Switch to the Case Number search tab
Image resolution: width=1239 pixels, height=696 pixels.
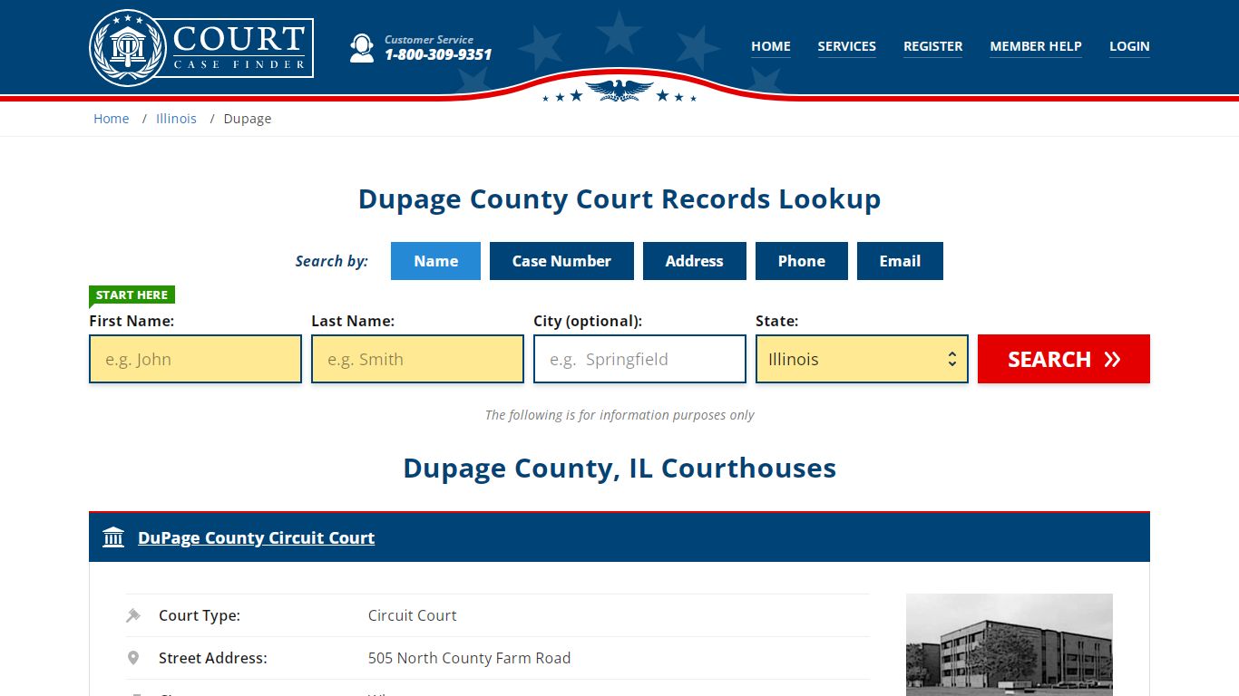coord(561,261)
